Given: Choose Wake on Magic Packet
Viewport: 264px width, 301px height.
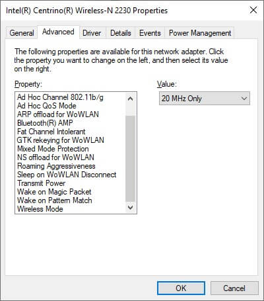Looking at the screenshot, I should pos(54,192).
